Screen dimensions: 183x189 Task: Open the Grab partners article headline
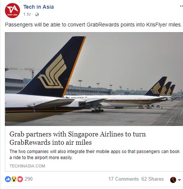coord(77,138)
